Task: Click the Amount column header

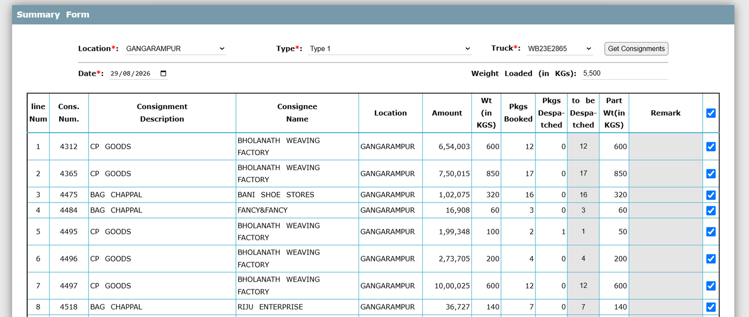Action: coord(447,113)
